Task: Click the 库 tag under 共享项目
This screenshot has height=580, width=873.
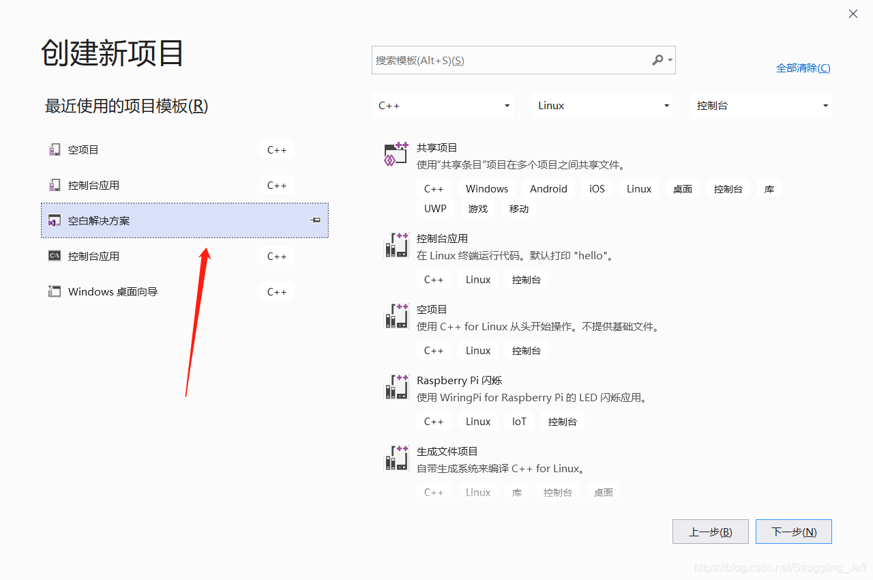Action: point(769,189)
